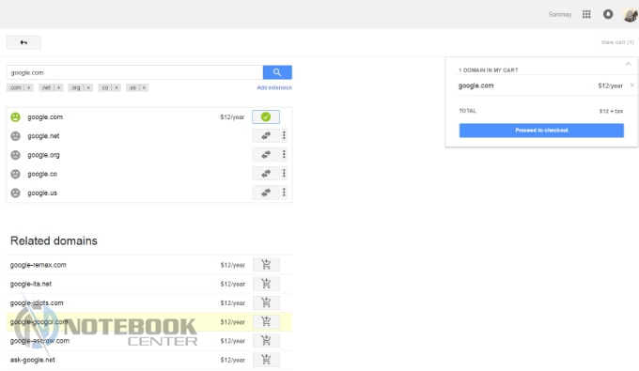639x371 pixels.
Task: Select the google.net result text
Action: [x=43, y=136]
